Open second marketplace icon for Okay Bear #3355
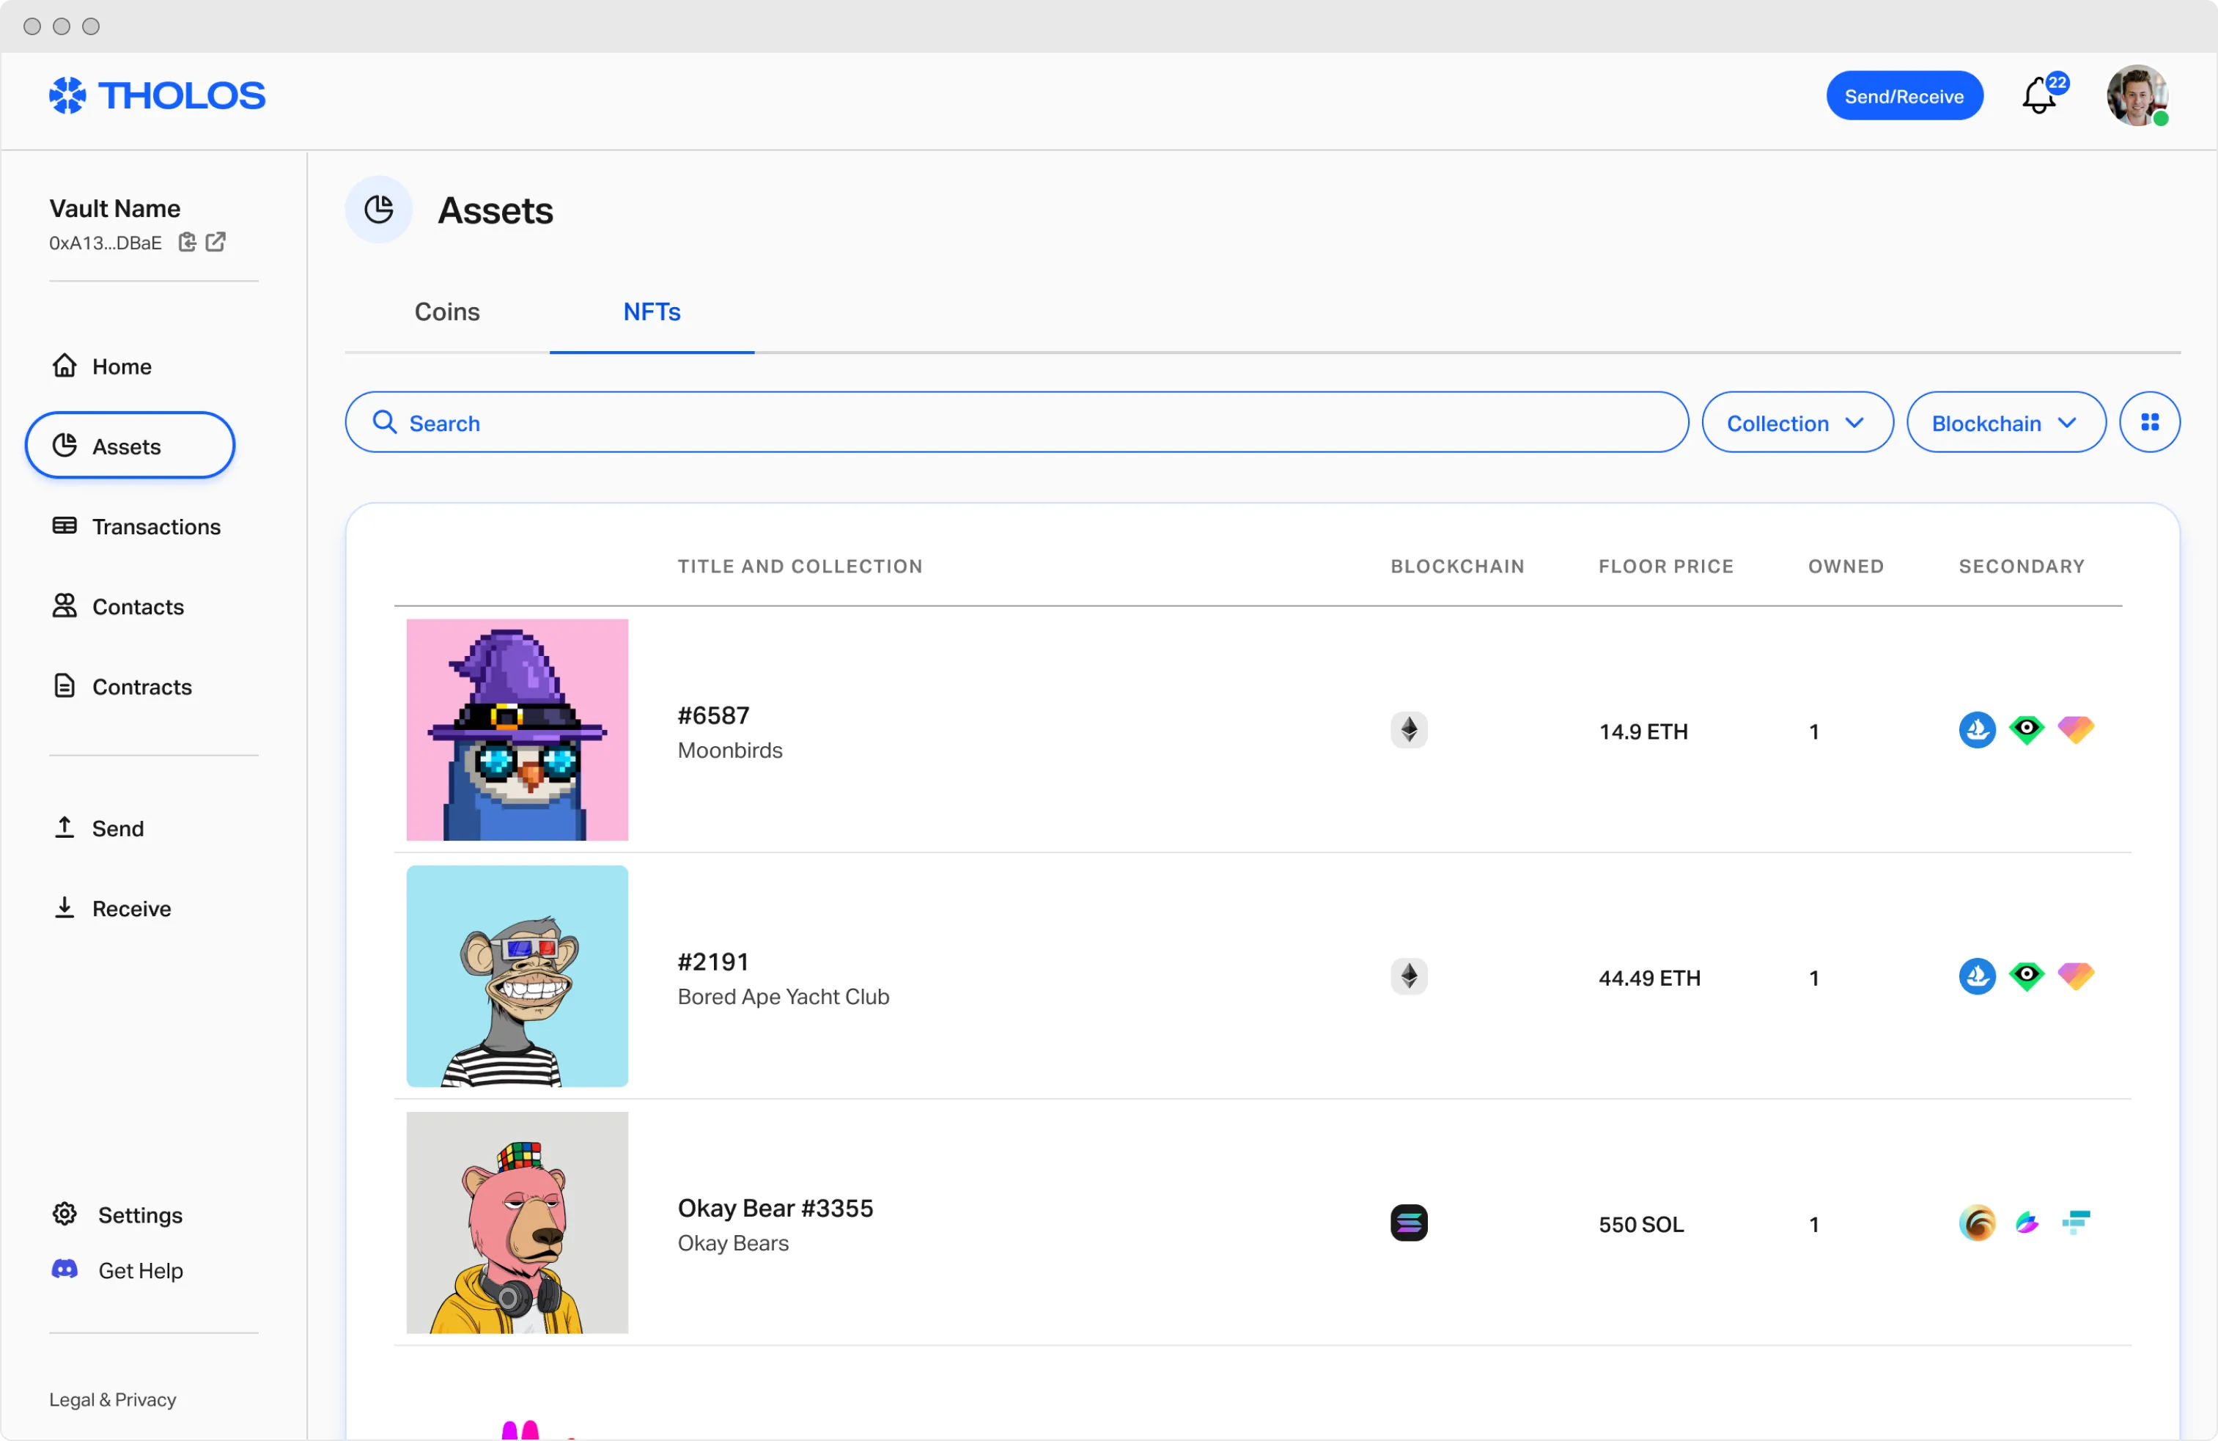This screenshot has width=2218, height=1441. pos(2026,1223)
